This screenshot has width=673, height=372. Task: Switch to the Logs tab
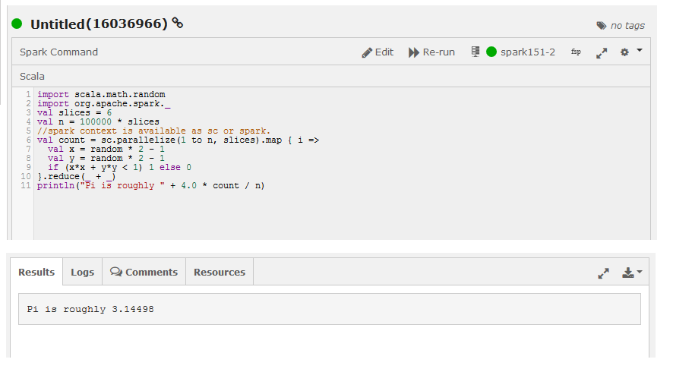coord(82,272)
